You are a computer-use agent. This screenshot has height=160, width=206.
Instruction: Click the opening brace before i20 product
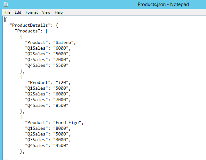click(21, 77)
